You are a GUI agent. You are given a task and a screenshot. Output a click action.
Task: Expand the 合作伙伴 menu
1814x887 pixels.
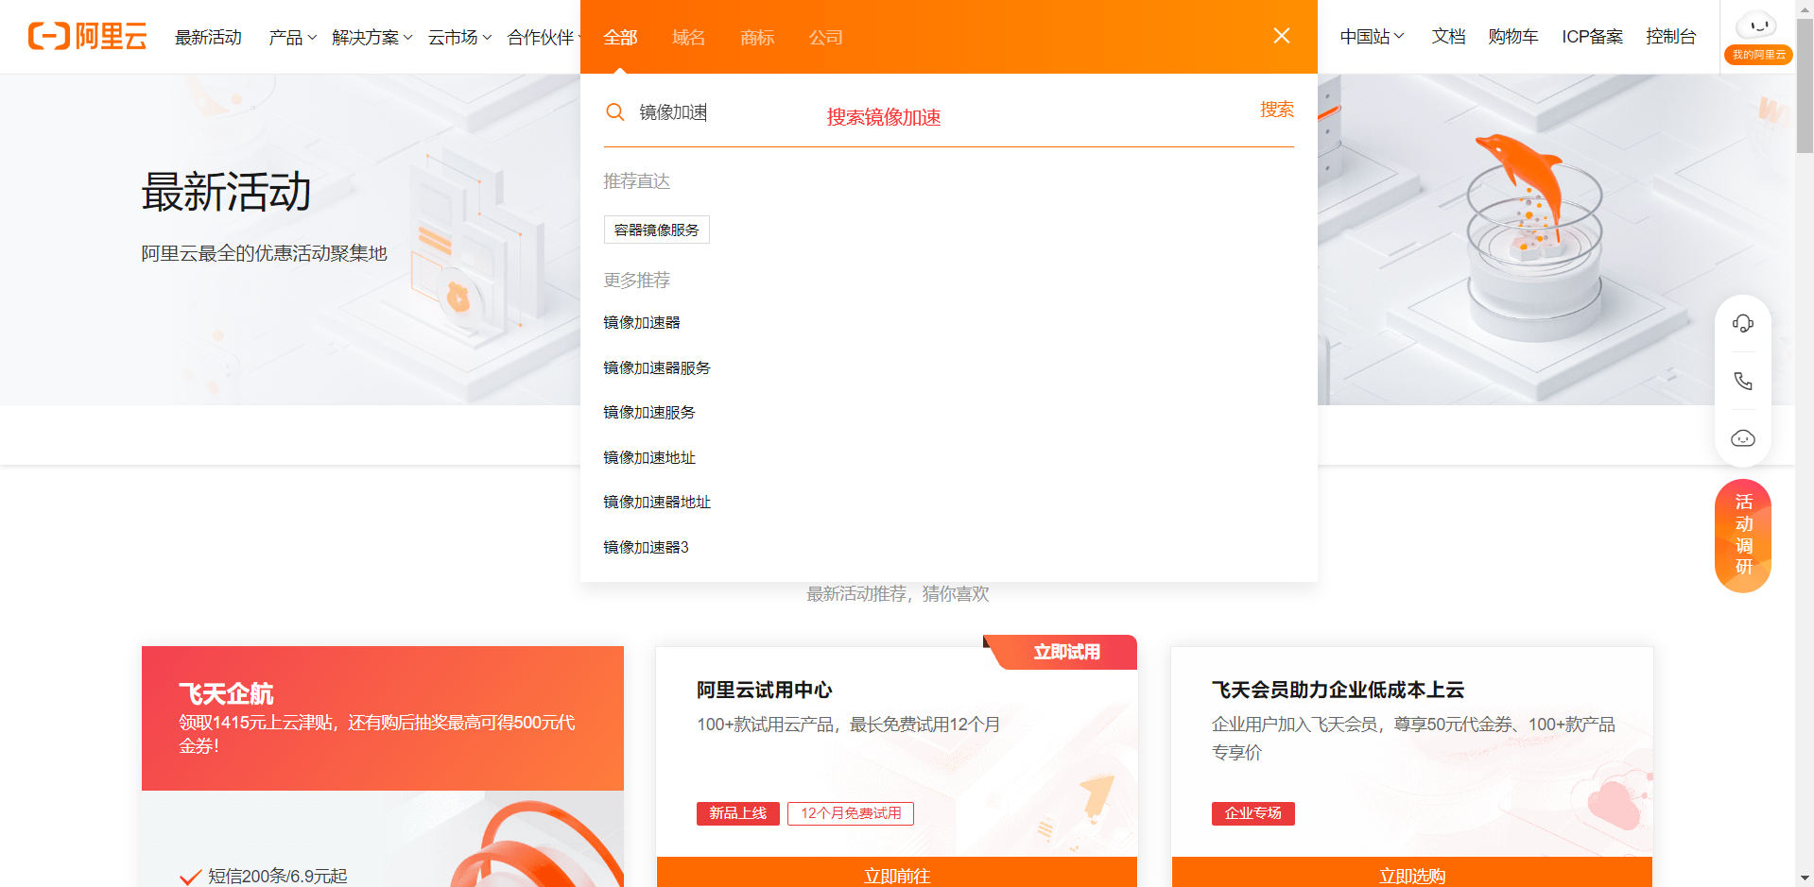[542, 37]
